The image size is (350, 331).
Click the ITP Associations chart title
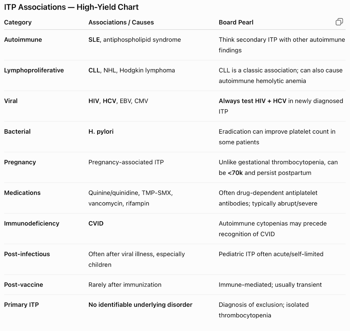click(x=72, y=7)
